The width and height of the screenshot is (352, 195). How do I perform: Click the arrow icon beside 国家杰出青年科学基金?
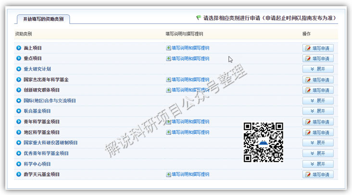click(x=19, y=80)
